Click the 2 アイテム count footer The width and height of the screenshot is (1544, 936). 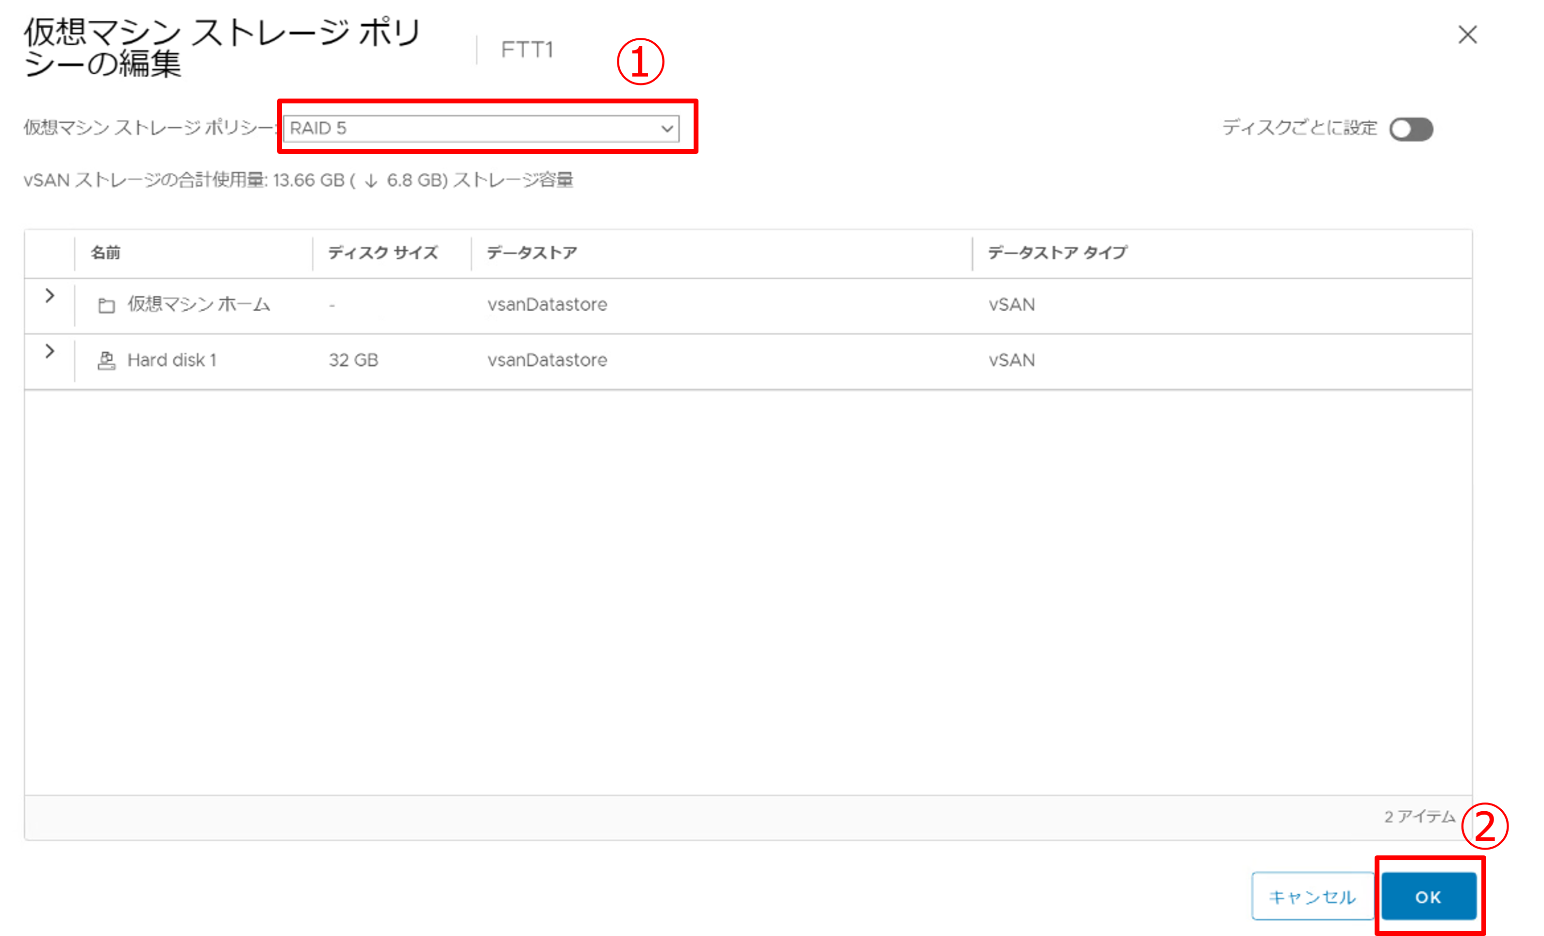pos(1419,816)
